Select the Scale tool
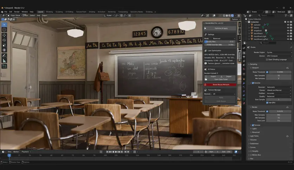 pos(4,45)
